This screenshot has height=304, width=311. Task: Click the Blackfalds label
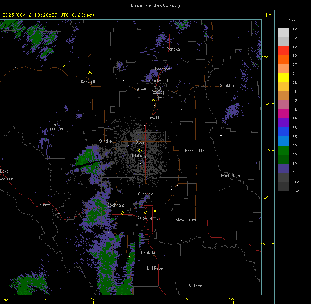tap(159, 81)
